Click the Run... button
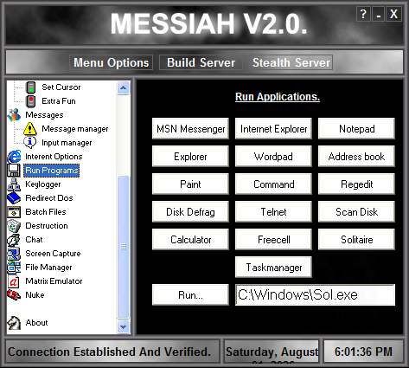This screenshot has height=368, width=409. click(190, 294)
